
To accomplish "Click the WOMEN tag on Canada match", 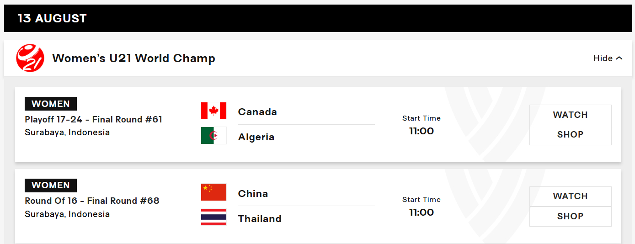I will click(x=51, y=104).
